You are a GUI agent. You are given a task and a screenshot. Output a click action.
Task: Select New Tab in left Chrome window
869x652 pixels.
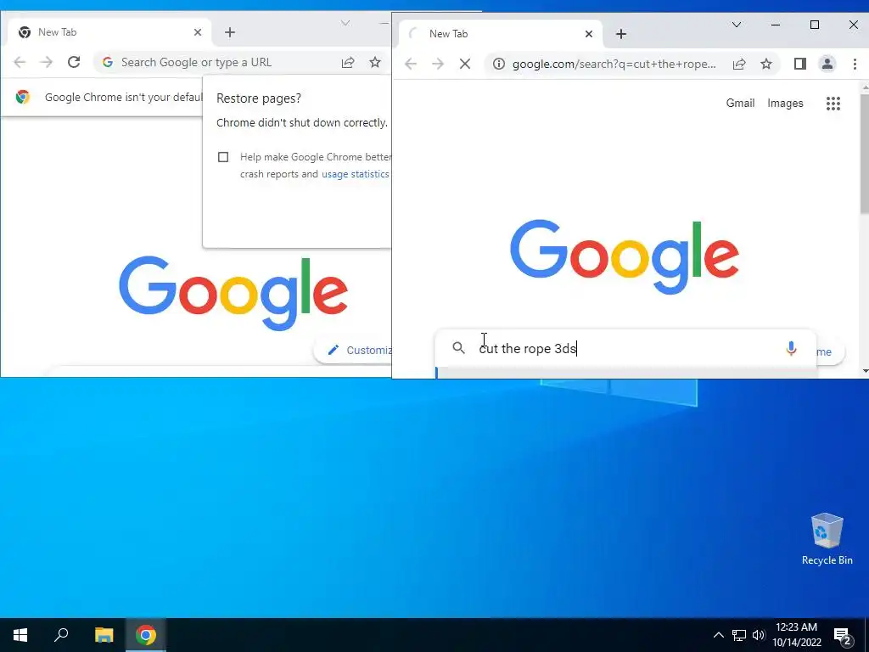pyautogui.click(x=109, y=32)
